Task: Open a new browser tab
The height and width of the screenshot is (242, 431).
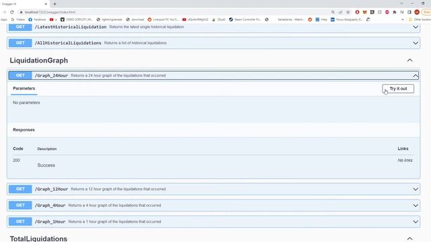Action: (x=55, y=4)
